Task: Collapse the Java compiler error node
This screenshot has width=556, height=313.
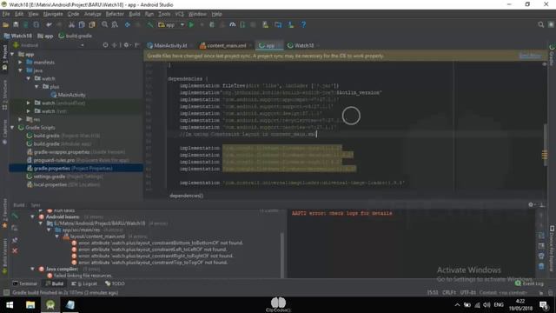Action: (33, 269)
